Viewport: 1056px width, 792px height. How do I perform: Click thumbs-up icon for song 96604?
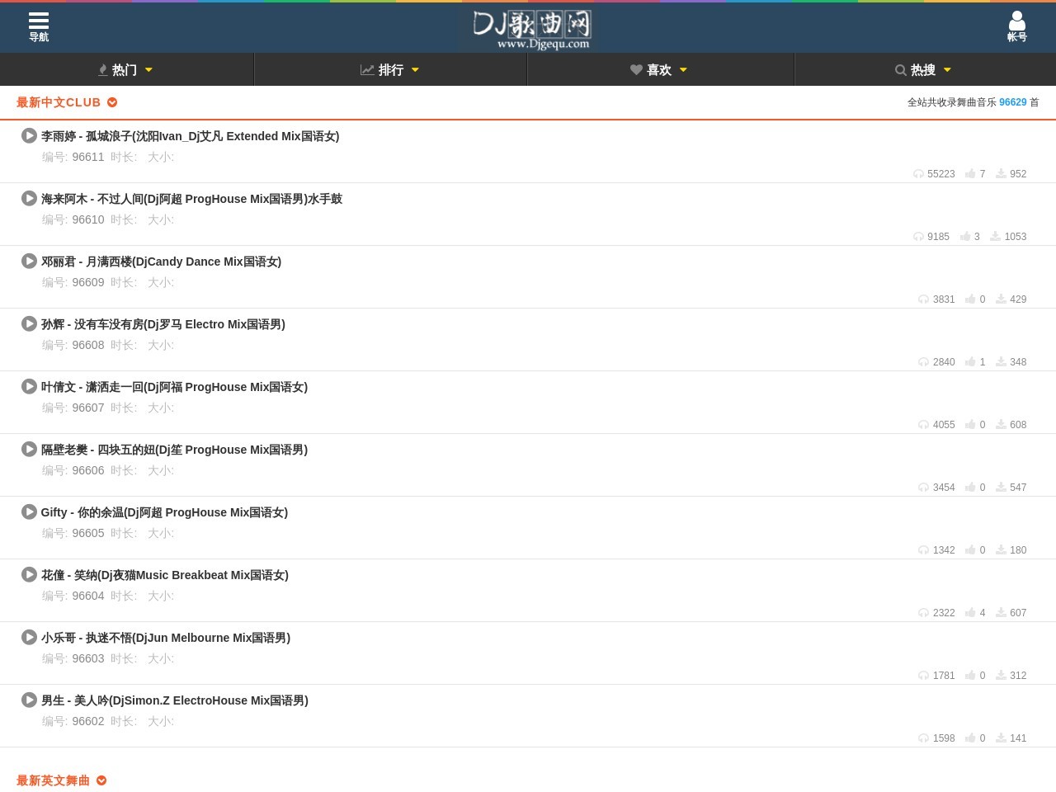point(970,612)
